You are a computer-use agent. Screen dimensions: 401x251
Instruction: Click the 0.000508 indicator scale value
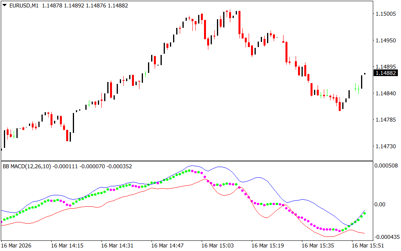387,166
